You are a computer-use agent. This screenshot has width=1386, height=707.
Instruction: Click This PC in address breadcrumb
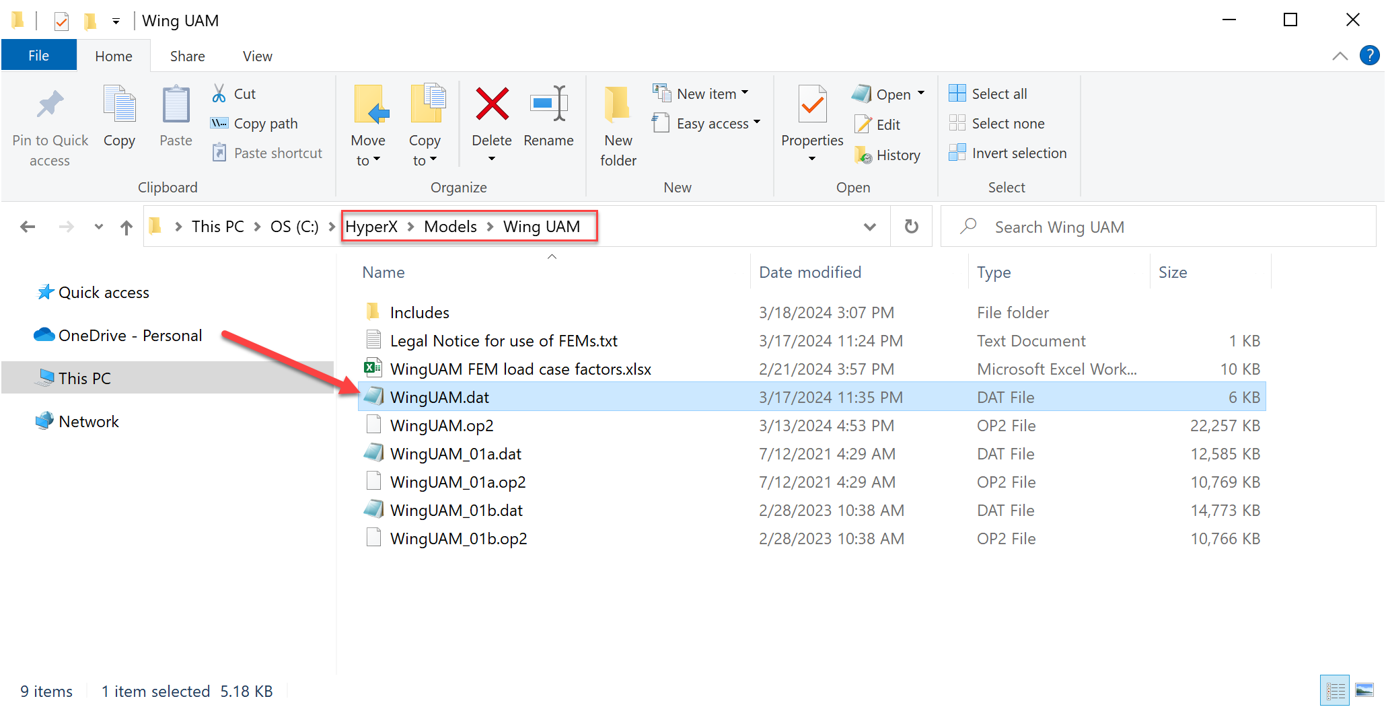tap(218, 227)
